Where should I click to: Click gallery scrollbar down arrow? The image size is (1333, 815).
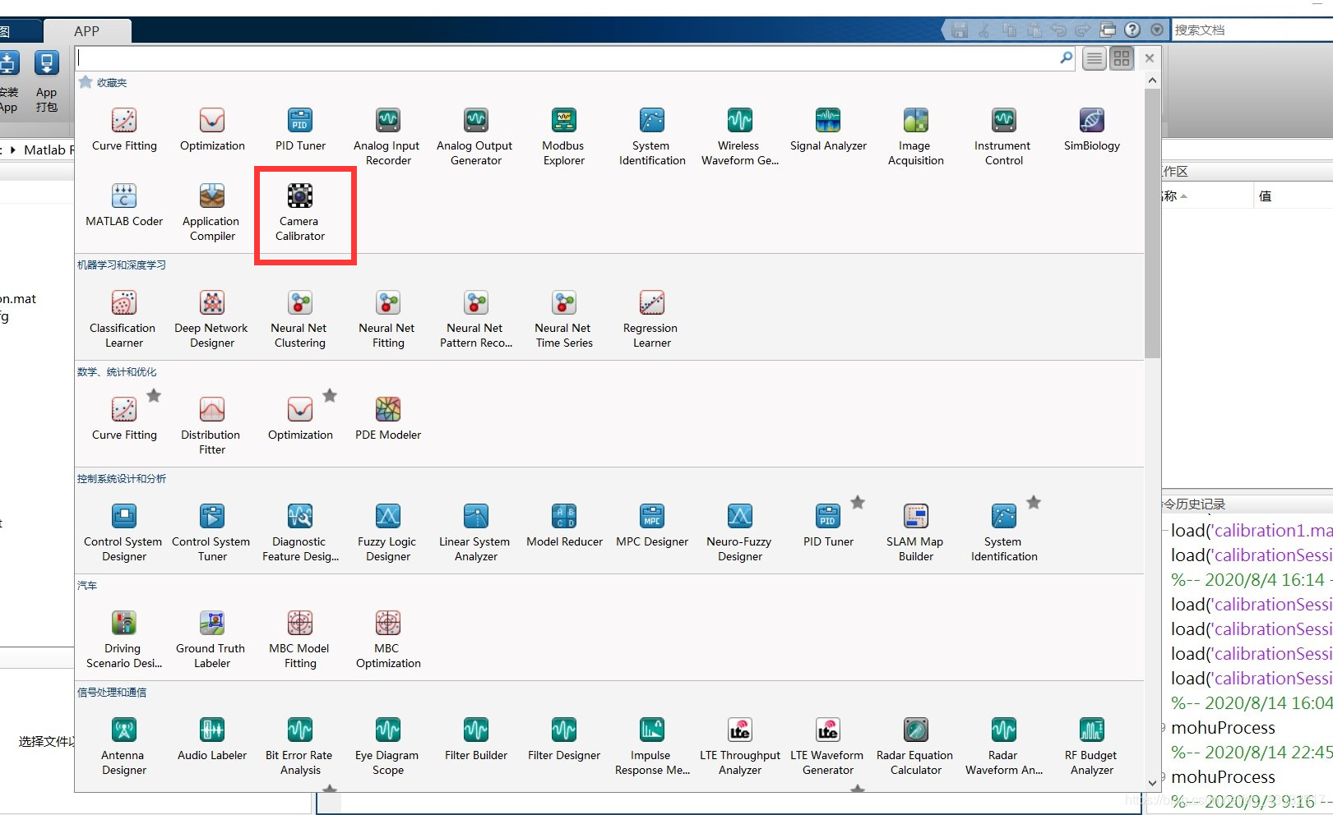click(x=1152, y=783)
